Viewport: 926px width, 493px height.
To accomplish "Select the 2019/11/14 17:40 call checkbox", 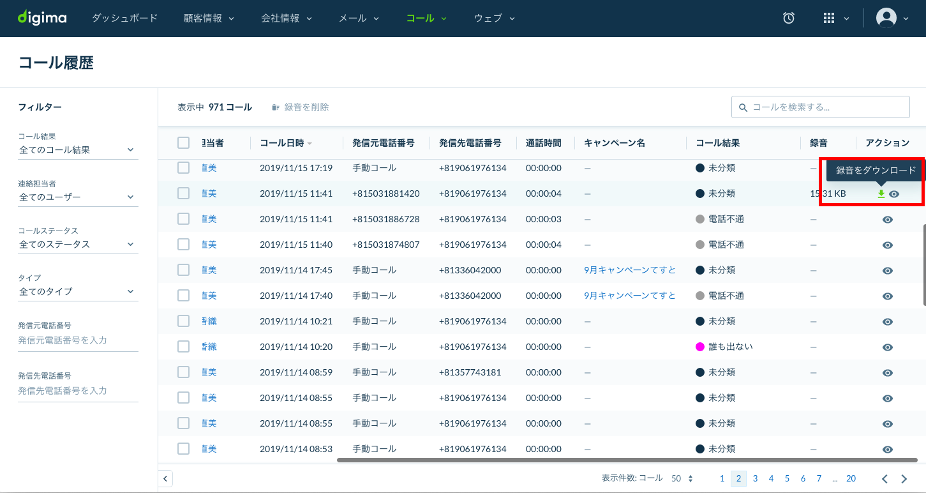I will (x=183, y=295).
